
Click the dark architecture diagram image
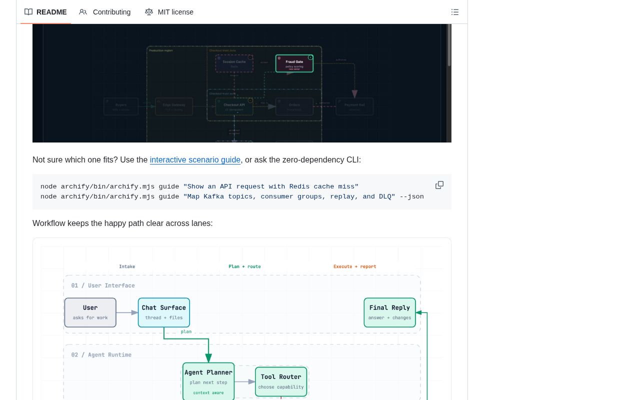click(242, 83)
